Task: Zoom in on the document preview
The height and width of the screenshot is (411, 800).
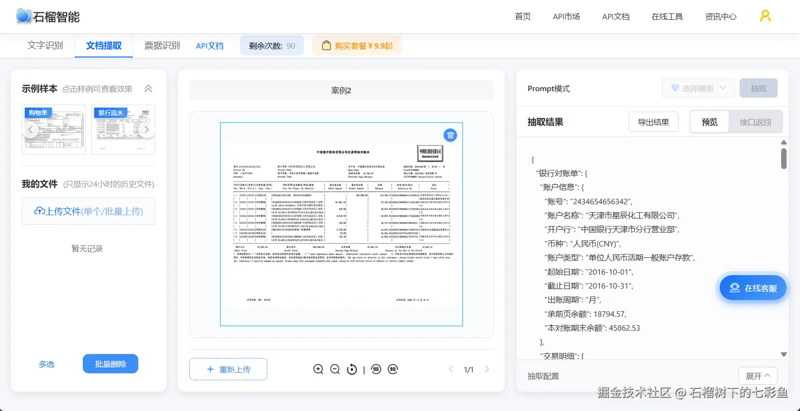Action: tap(318, 369)
